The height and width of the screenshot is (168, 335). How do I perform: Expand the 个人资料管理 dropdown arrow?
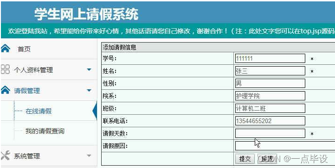point(89,69)
